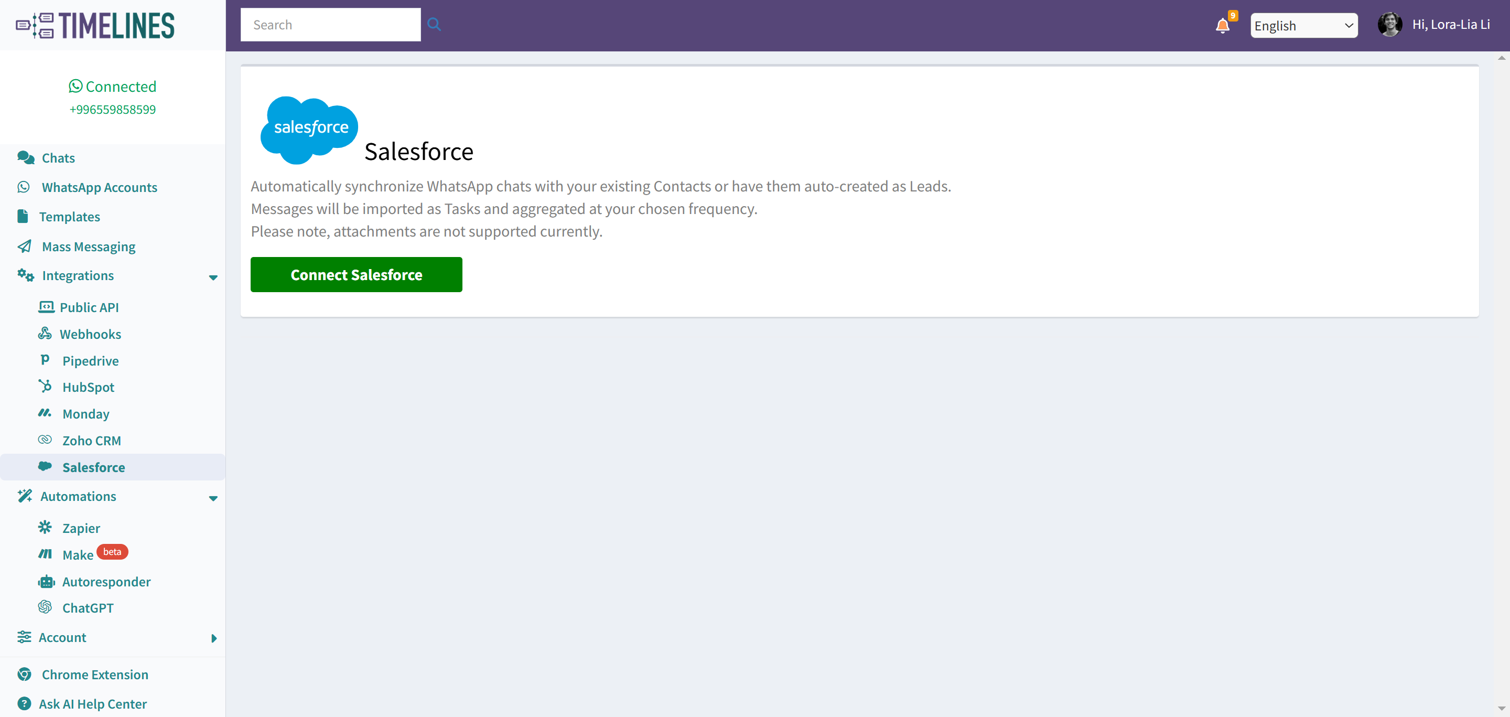Image resolution: width=1510 pixels, height=717 pixels.
Task: Collapse the Automations section arrow
Action: coord(213,498)
